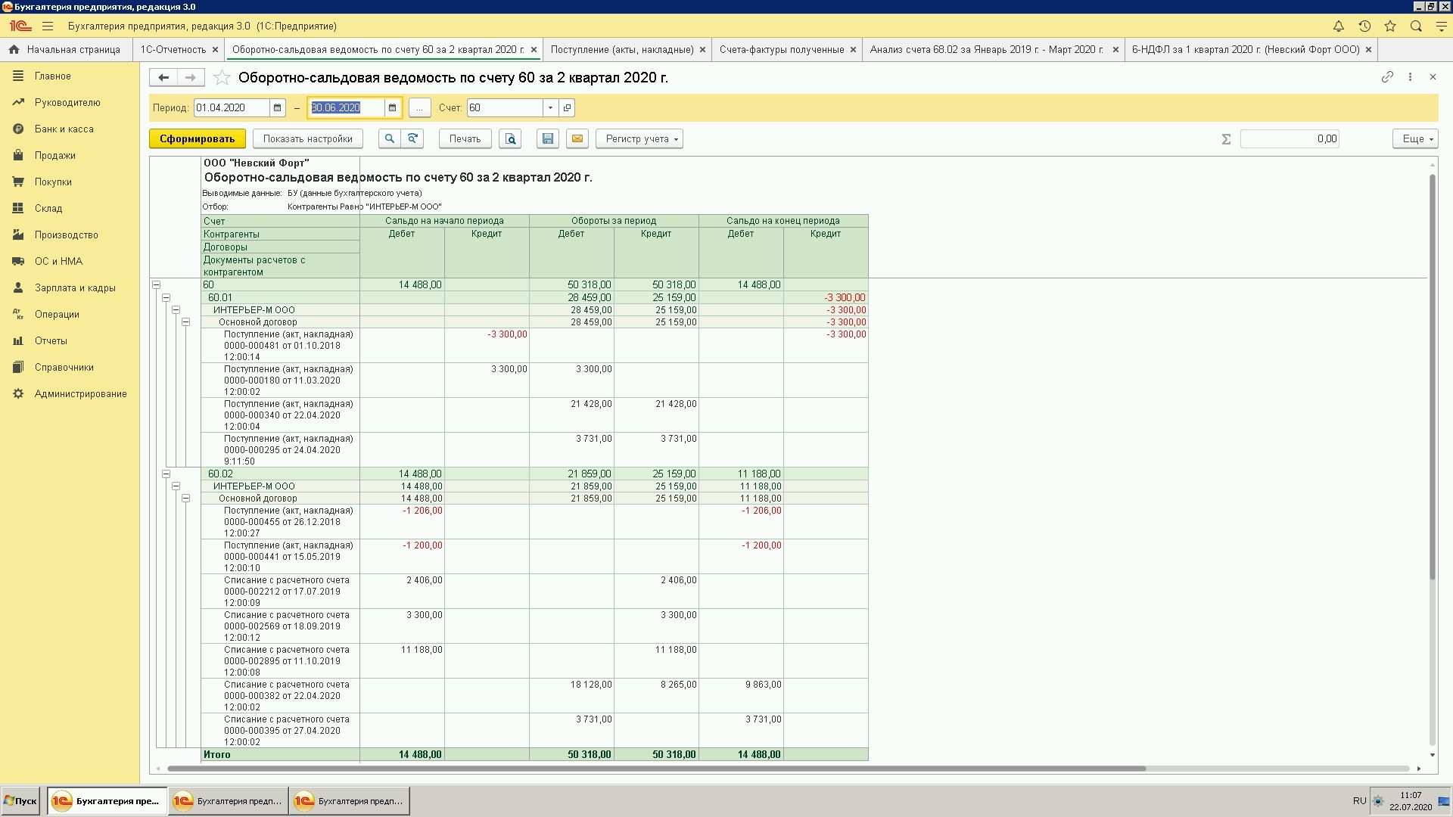Click the find magnifier icon in toolbar

click(389, 138)
